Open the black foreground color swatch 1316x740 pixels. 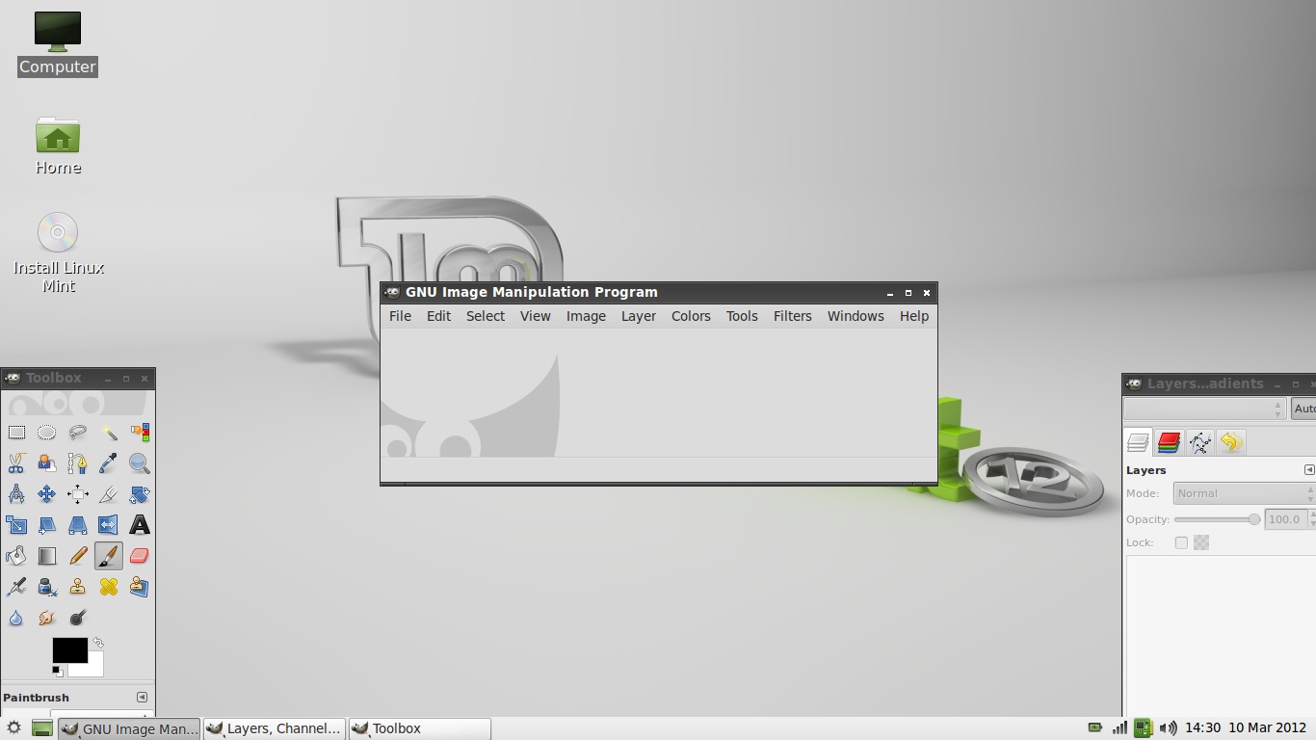point(69,650)
